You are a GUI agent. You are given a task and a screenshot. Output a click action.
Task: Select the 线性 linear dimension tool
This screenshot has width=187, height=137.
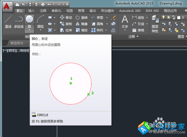pyautogui.click(x=138, y=18)
